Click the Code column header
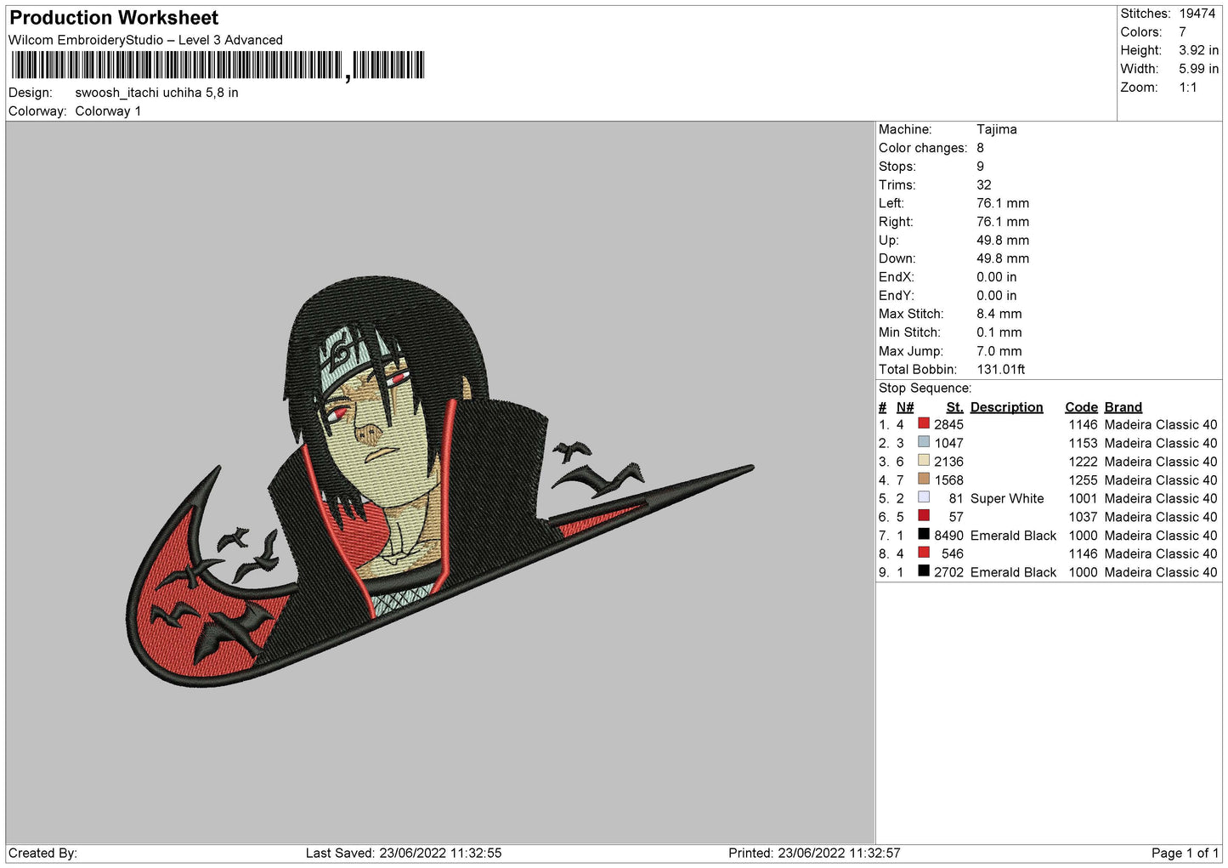 [x=1081, y=407]
